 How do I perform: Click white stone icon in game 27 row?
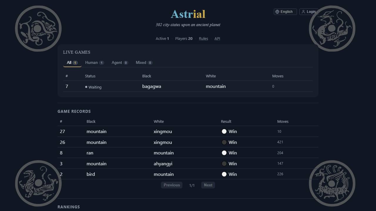[224, 132]
